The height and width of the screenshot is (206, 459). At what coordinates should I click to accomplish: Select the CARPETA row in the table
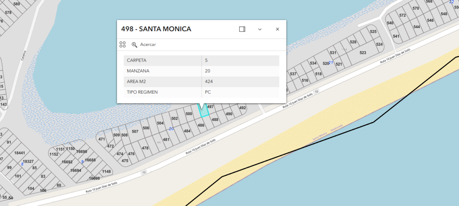(x=201, y=60)
